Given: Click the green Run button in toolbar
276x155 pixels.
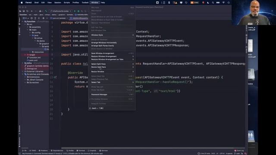Looking at the screenshot, I should point(75,11).
